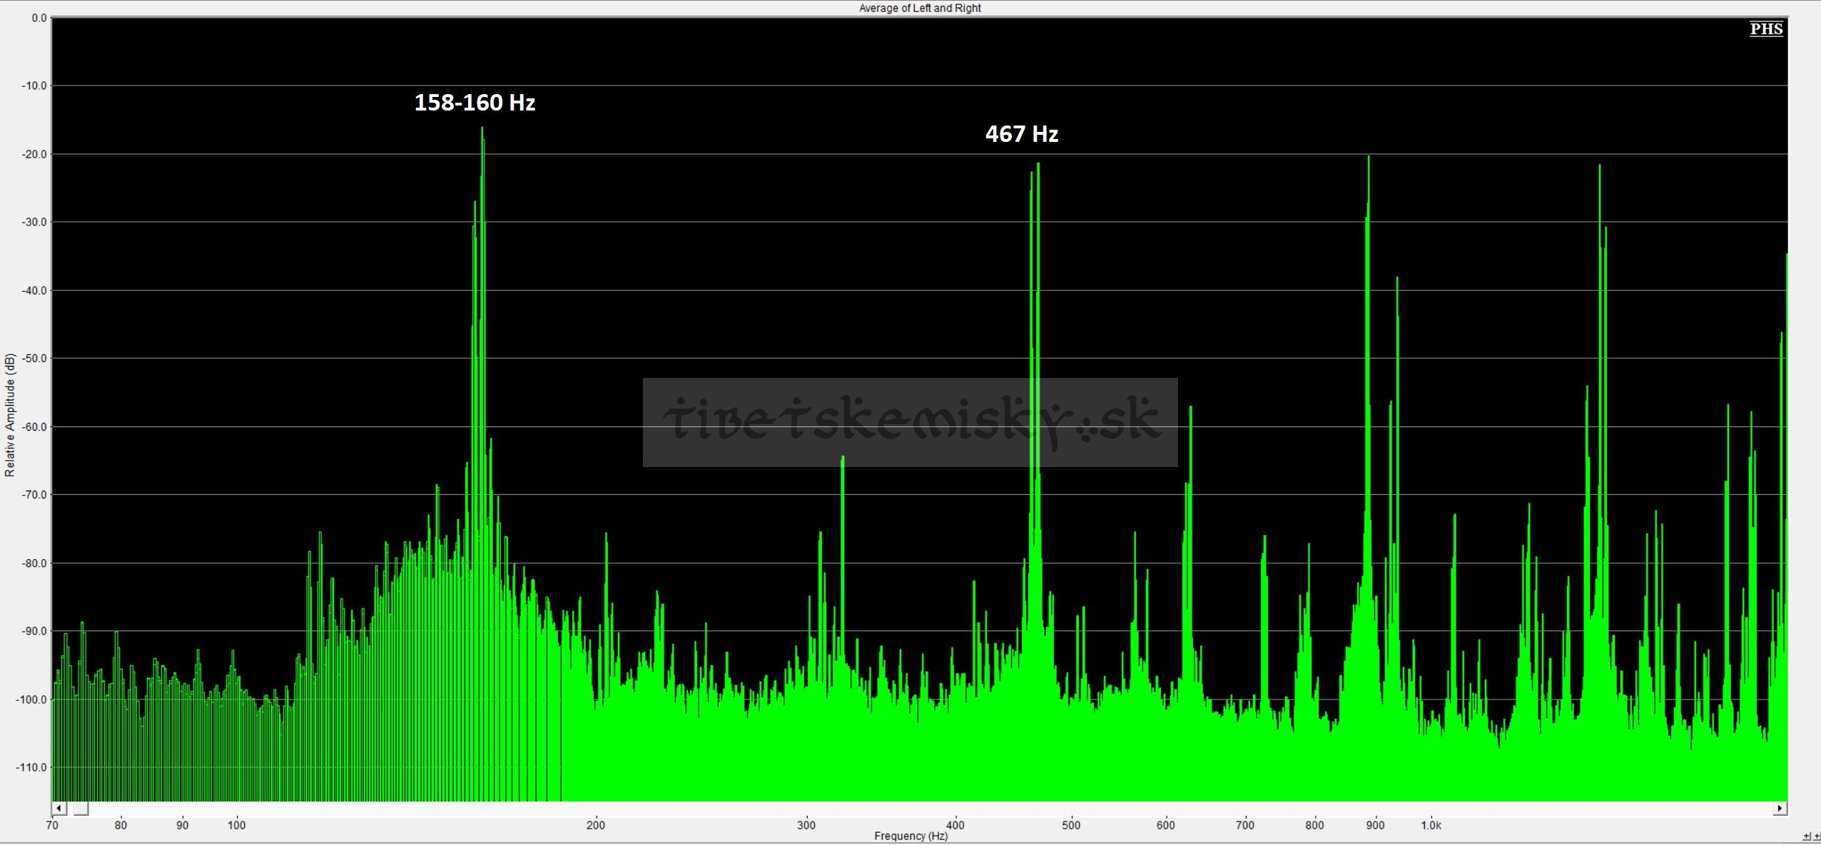This screenshot has height=845, width=1821.
Task: Click the 80 frequency axis tick label
Action: click(121, 825)
